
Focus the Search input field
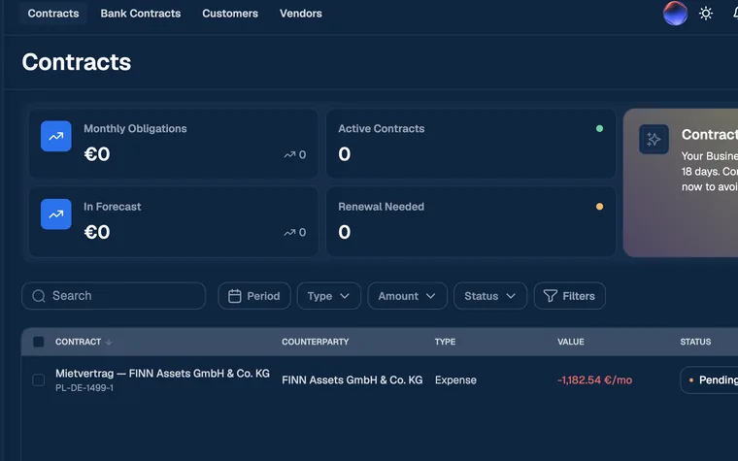(114, 296)
